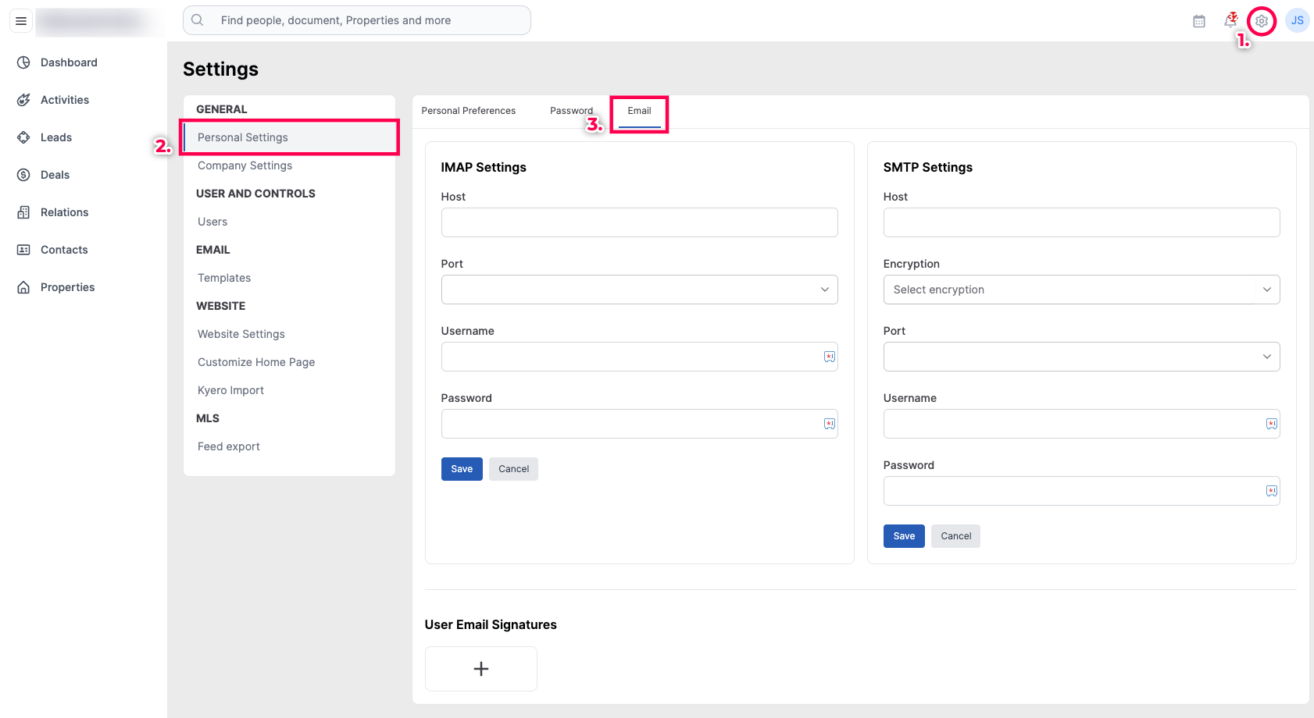
Task: Save the IMAP settings
Action: tap(461, 469)
